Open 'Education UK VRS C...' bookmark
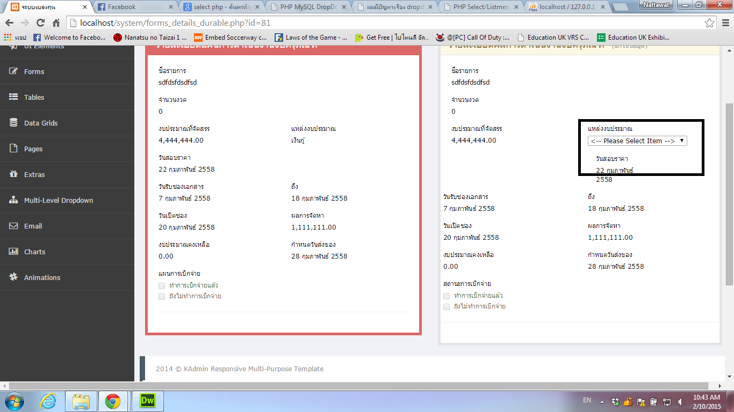Screen dimensions: 734x412 coord(553,38)
